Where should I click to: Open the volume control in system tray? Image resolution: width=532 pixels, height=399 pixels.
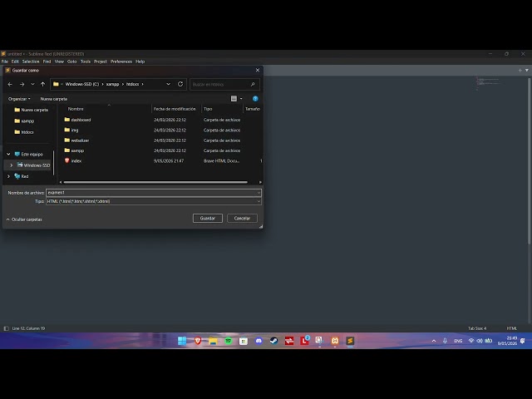point(480,341)
